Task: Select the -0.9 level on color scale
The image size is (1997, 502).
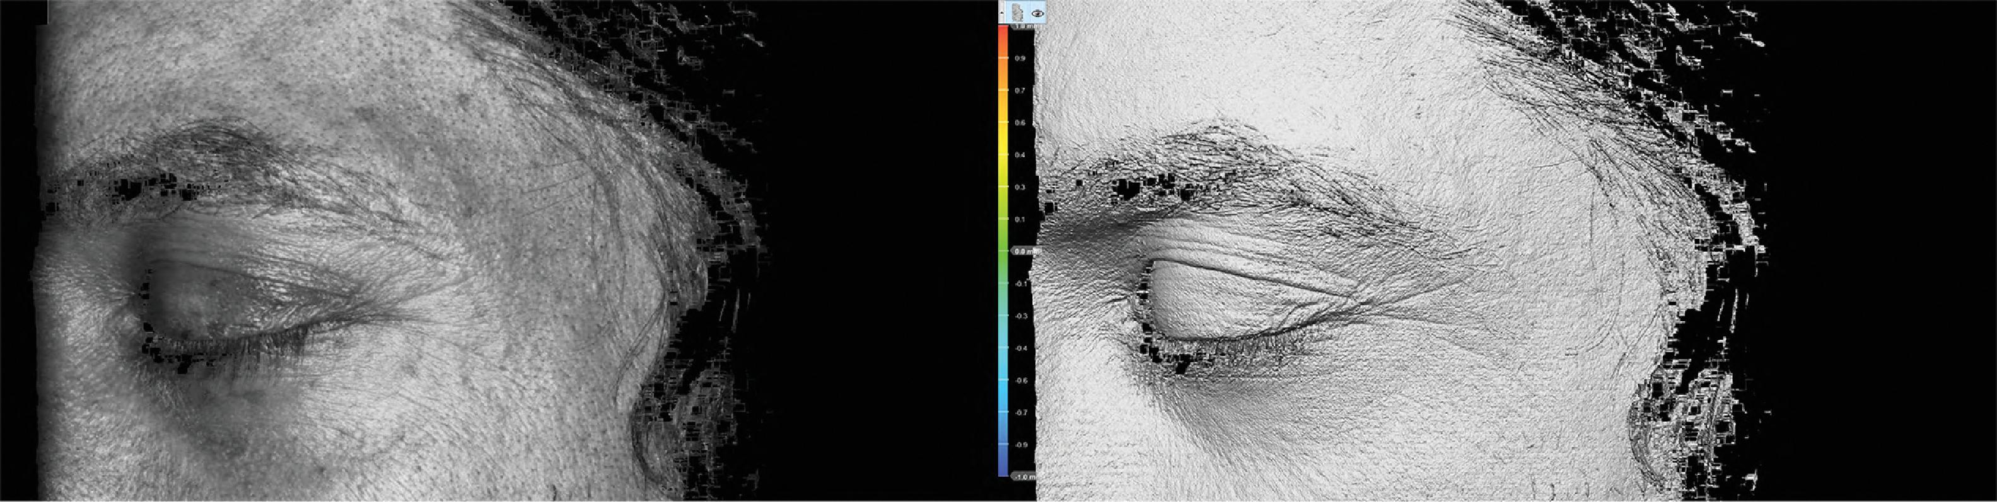Action: (x=1020, y=445)
